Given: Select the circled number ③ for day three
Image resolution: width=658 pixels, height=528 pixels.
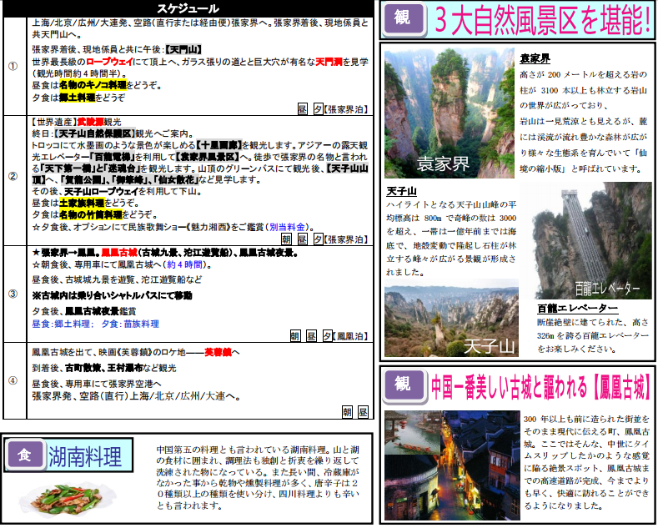Looking at the screenshot, I should tap(13, 294).
